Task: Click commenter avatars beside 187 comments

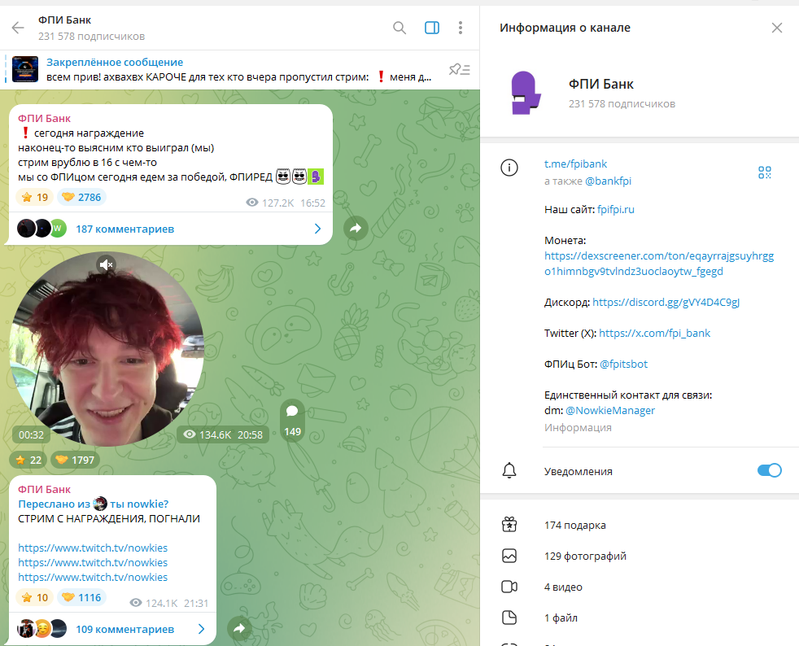Action: [42, 229]
